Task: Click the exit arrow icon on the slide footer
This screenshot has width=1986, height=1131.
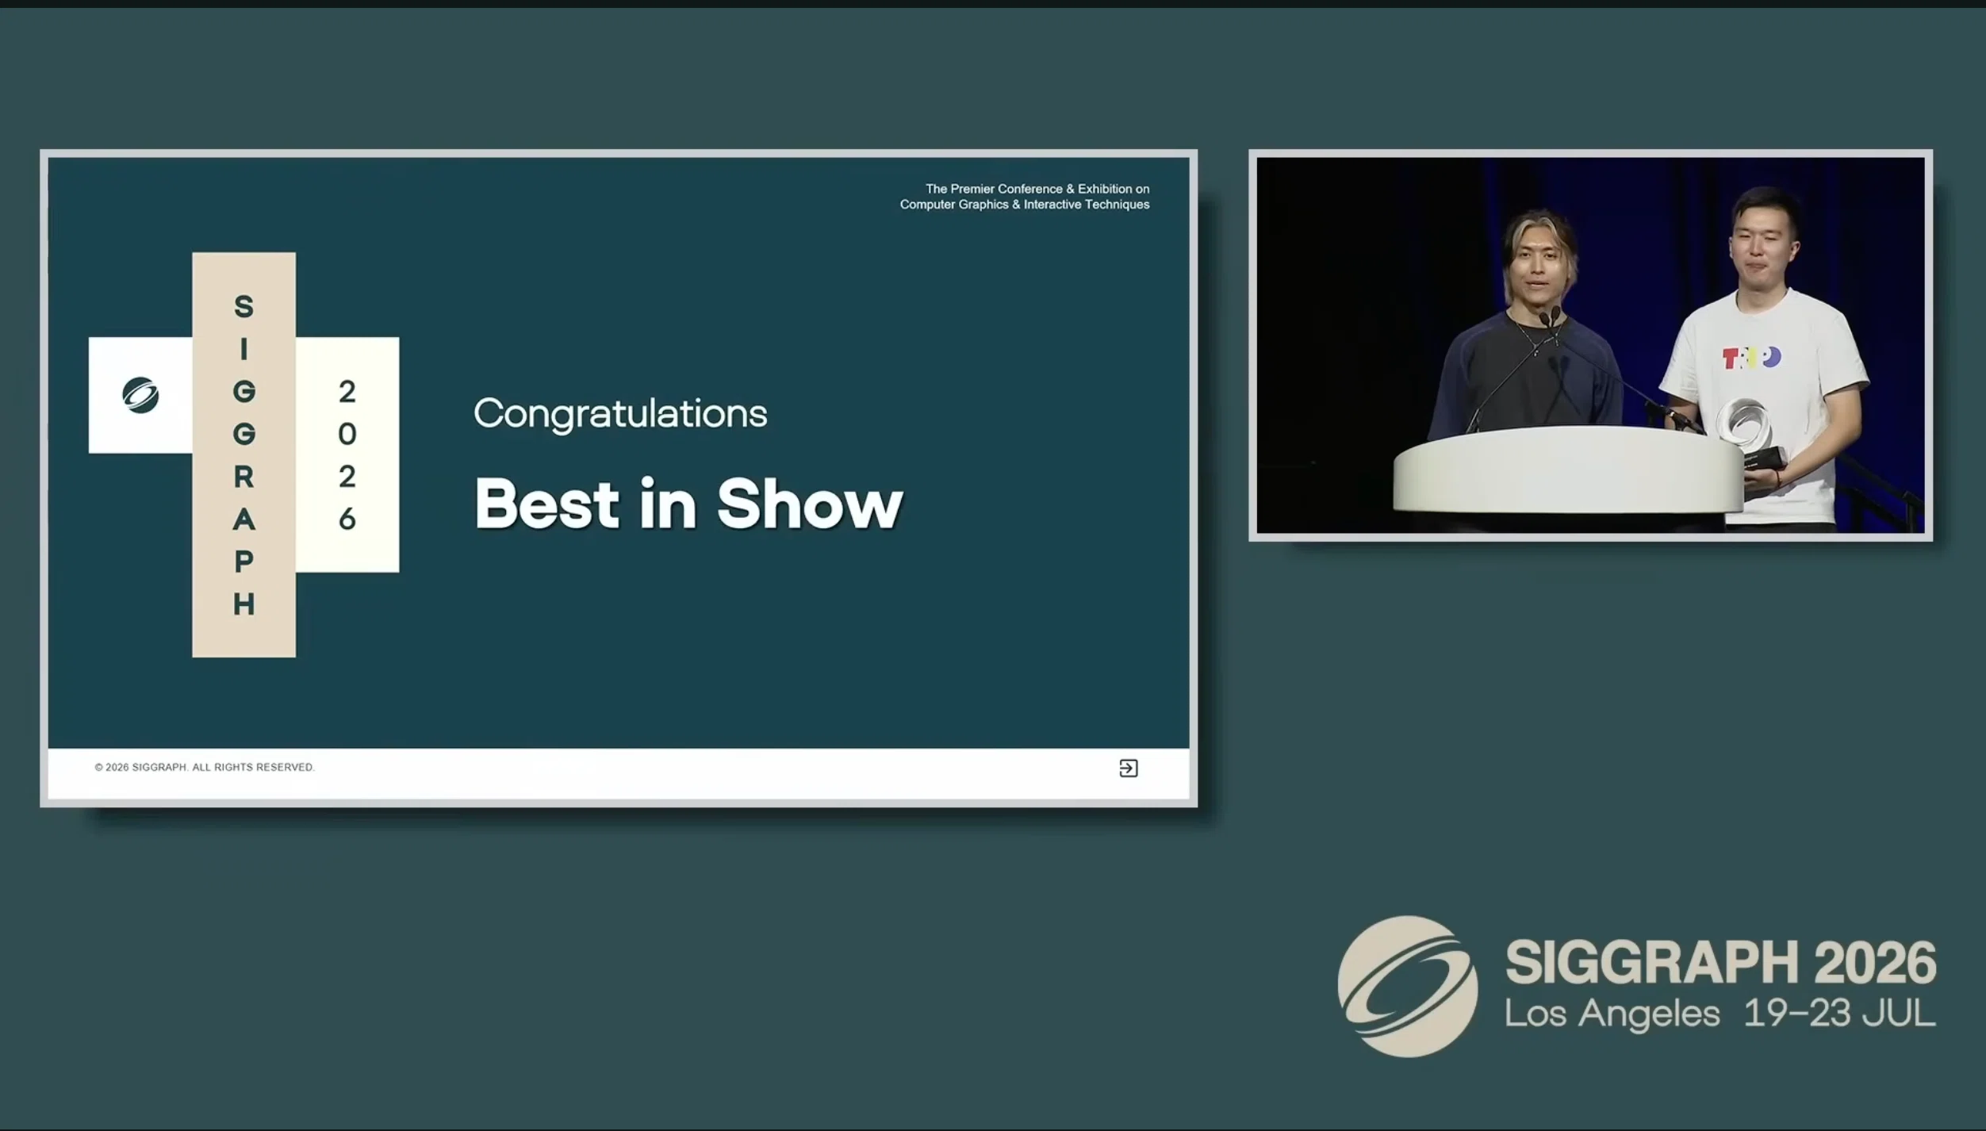Action: [1128, 768]
